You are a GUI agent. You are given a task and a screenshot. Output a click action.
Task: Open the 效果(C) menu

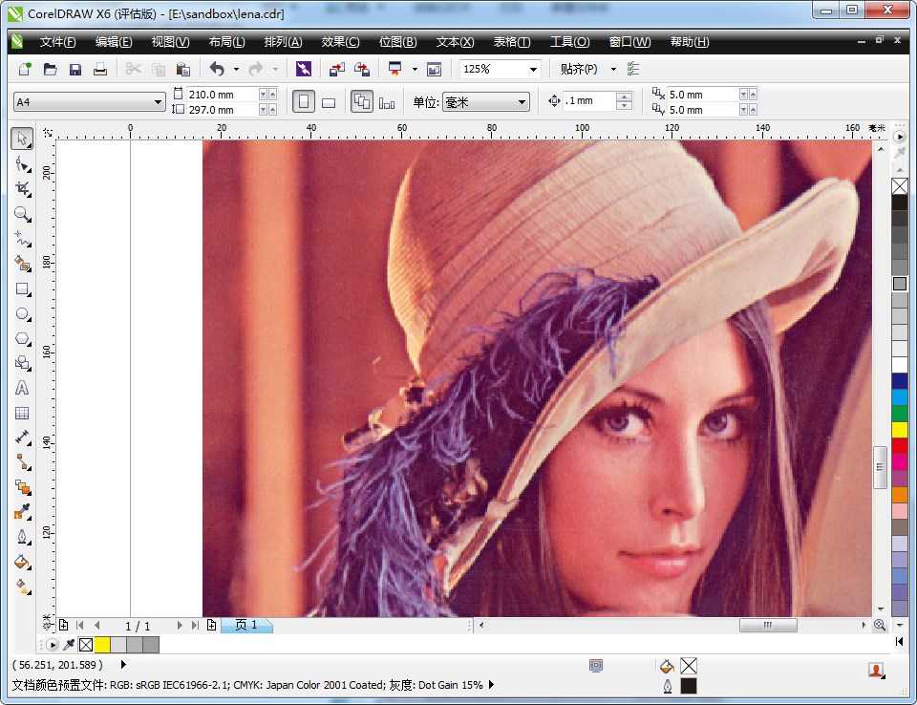[340, 41]
